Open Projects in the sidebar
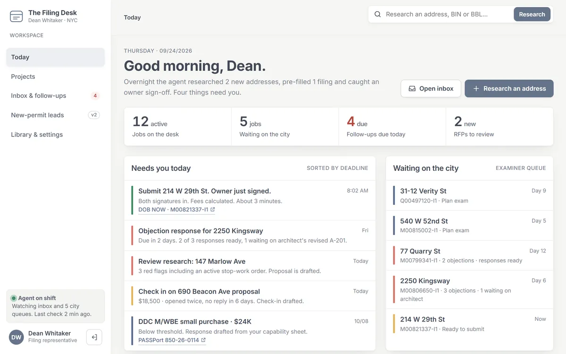566x354 pixels. pyautogui.click(x=56, y=76)
